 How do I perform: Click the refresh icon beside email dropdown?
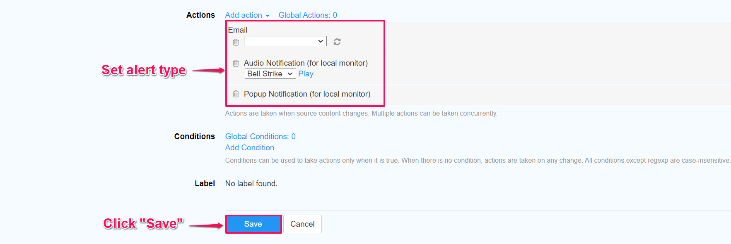coord(337,42)
